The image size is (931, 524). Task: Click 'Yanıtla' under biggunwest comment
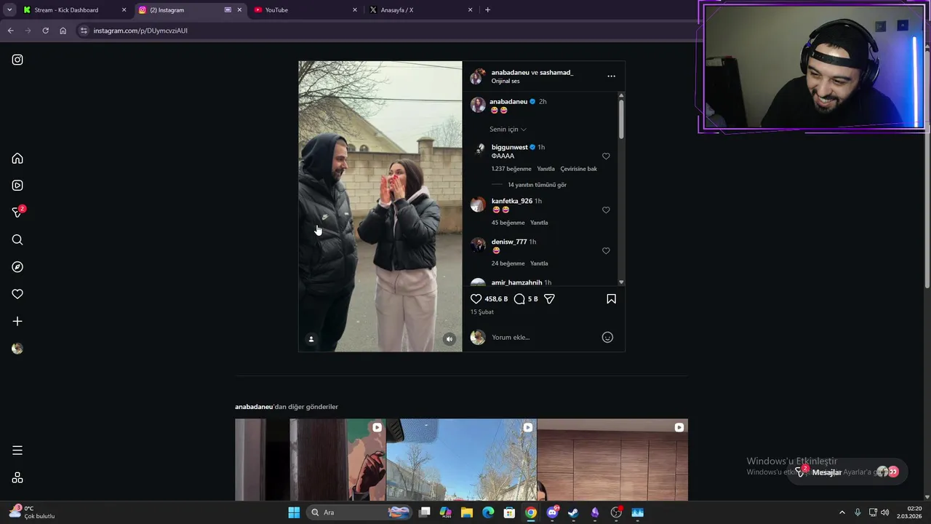[546, 169]
